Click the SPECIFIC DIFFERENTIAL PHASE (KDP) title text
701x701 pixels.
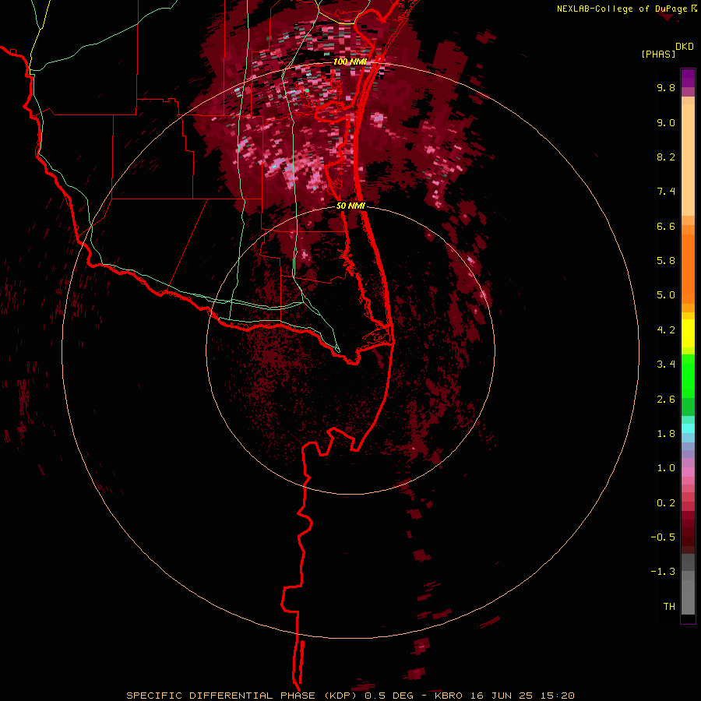[243, 696]
